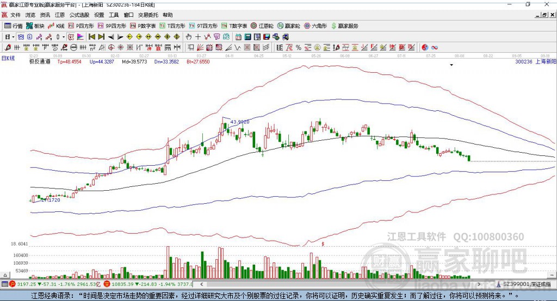This screenshot has height=301, width=557.
Task: Click the Tp=48.4554 indicator value
Action: [69, 61]
